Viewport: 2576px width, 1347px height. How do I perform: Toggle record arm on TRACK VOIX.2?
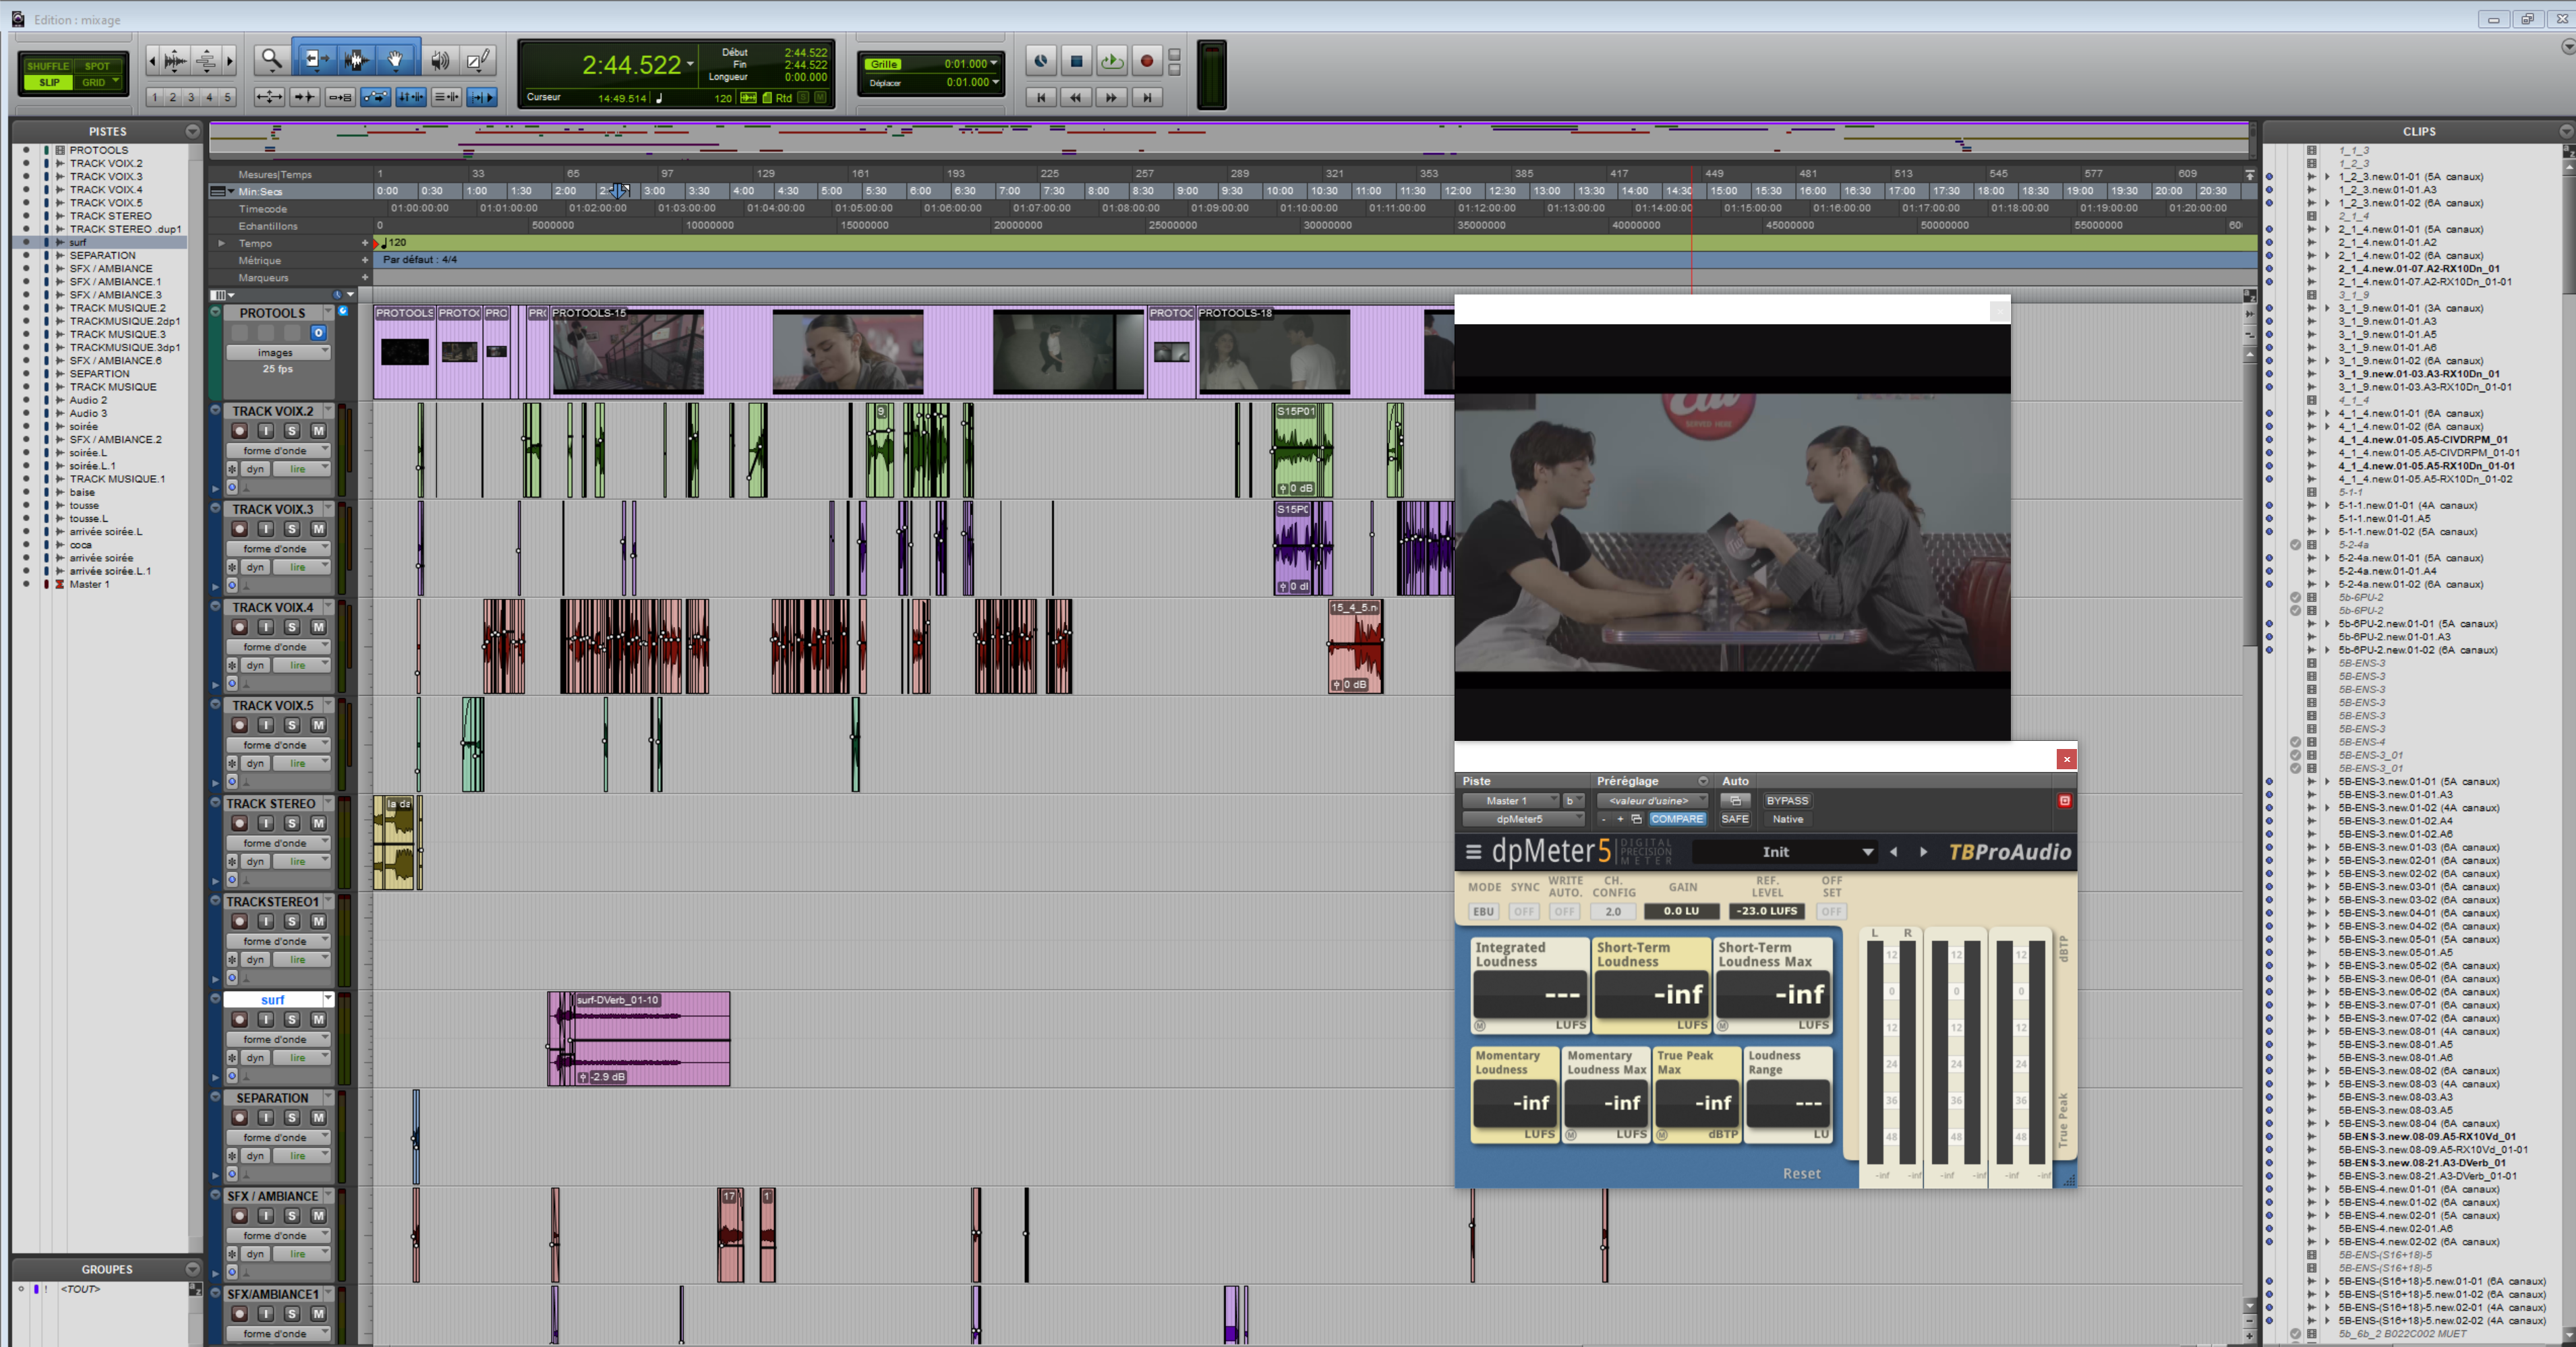[x=239, y=431]
